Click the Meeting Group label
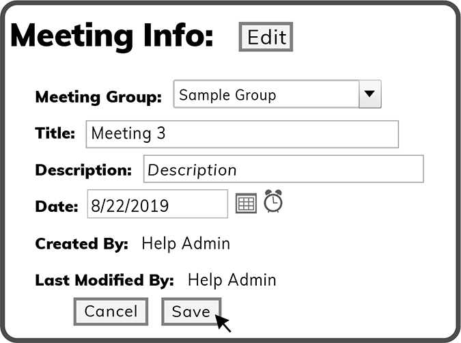The height and width of the screenshot is (343, 461). tap(98, 96)
